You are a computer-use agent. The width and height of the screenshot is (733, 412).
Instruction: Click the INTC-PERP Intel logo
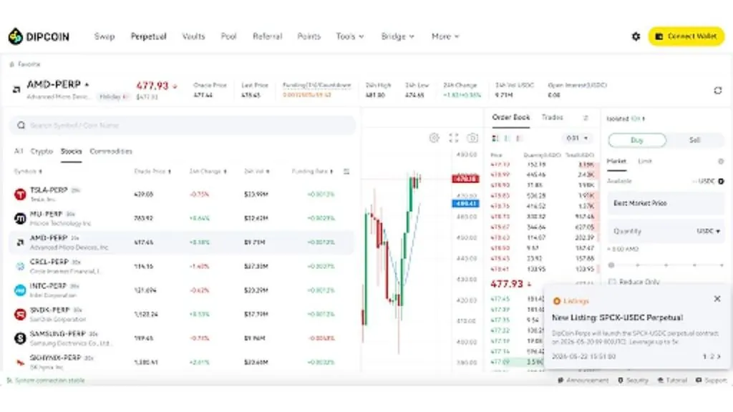pos(20,290)
